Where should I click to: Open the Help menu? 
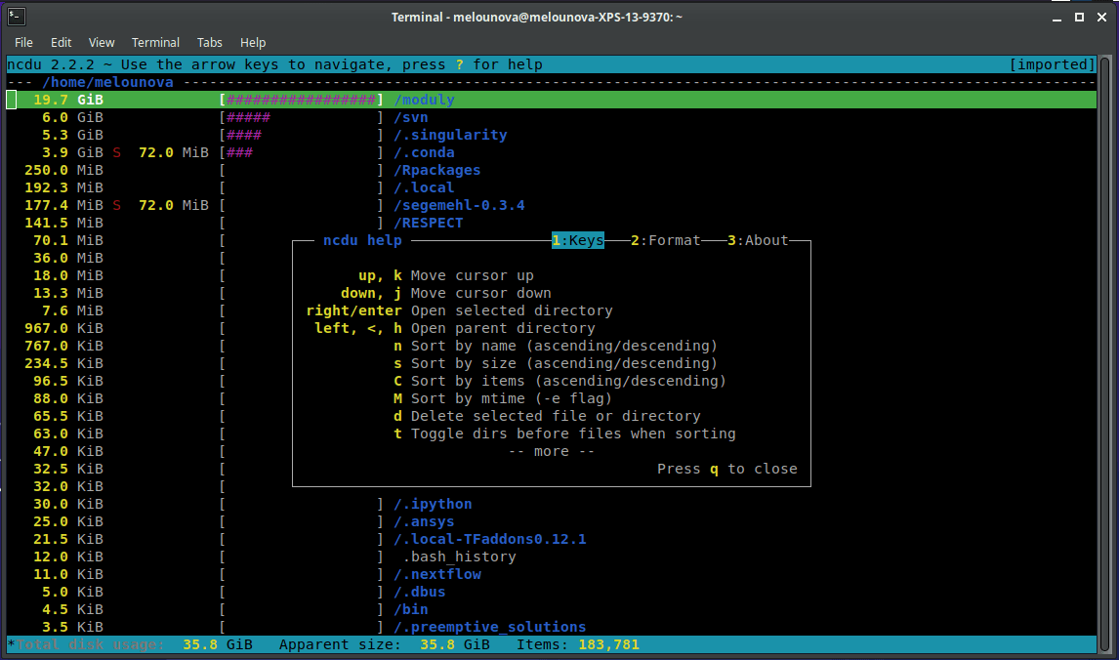(253, 43)
